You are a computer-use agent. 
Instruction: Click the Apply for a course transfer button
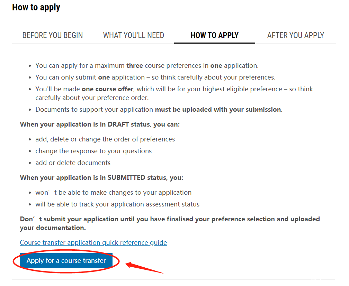click(66, 260)
